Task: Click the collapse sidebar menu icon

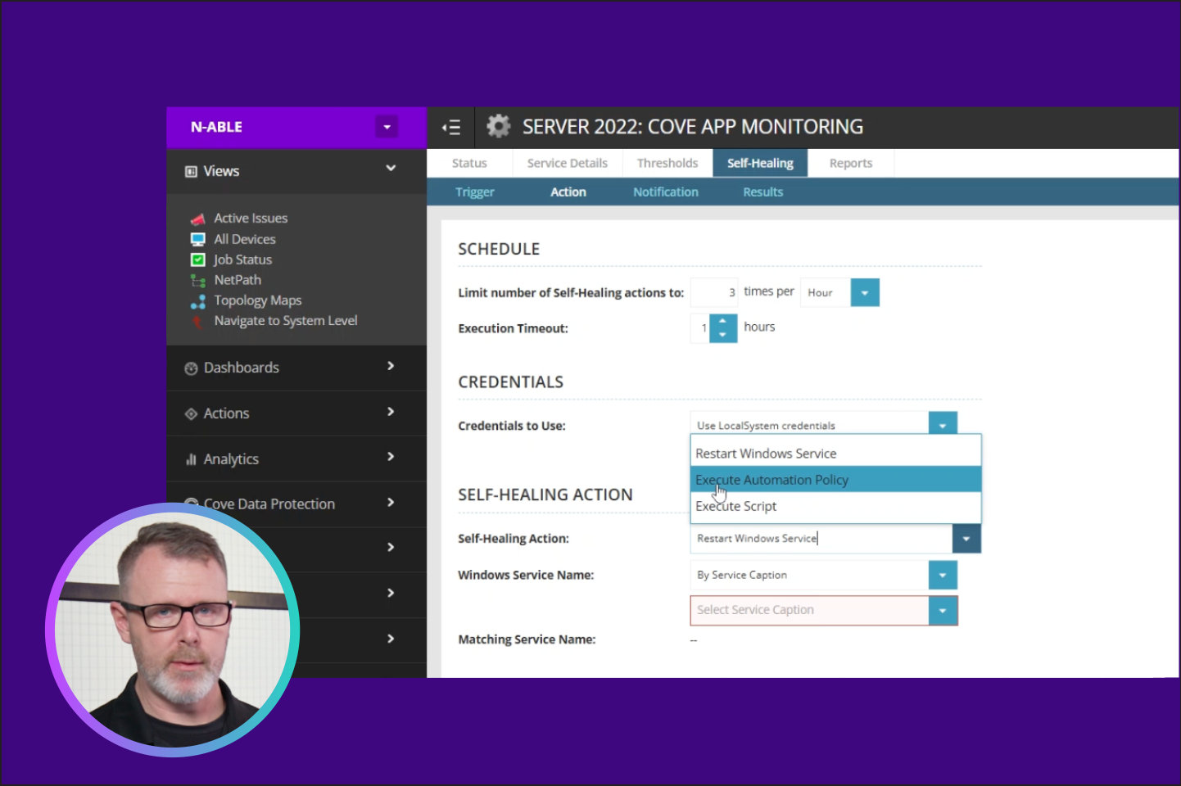Action: tap(451, 128)
